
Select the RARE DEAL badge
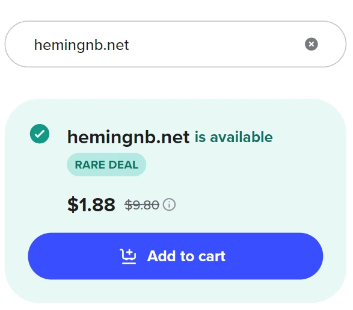(x=106, y=164)
